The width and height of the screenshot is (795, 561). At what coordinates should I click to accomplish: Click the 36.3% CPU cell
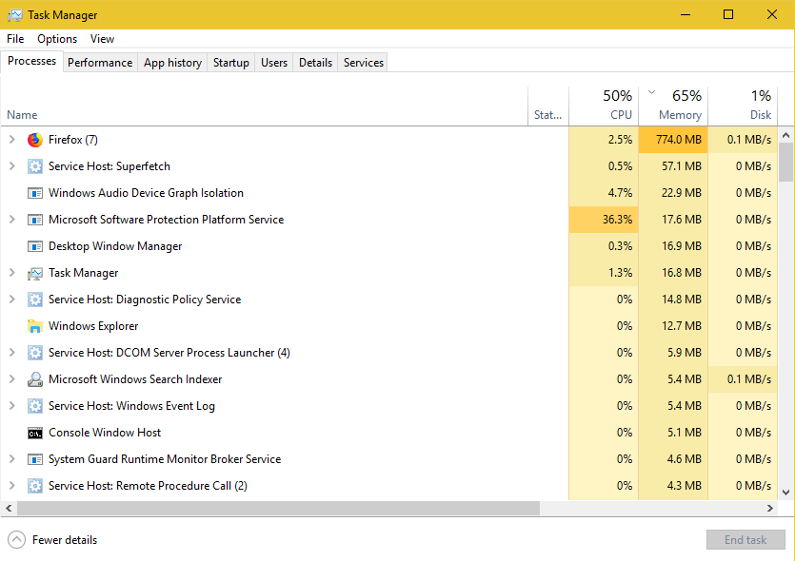click(604, 220)
